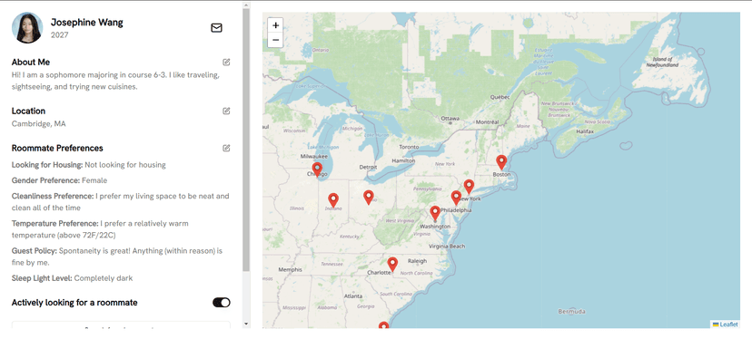This screenshot has width=752, height=339.
Task: Edit the Roommate Preferences section
Action: point(226,148)
